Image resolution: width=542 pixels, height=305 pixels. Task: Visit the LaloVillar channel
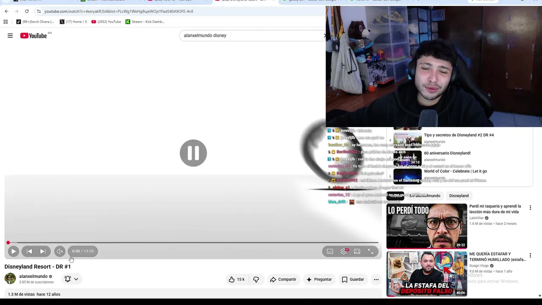click(476, 218)
